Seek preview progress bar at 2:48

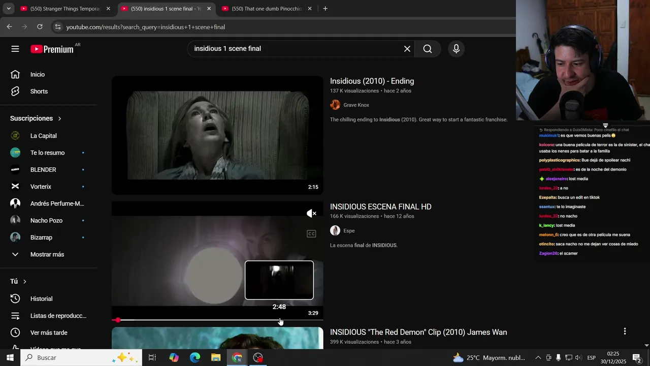279,320
